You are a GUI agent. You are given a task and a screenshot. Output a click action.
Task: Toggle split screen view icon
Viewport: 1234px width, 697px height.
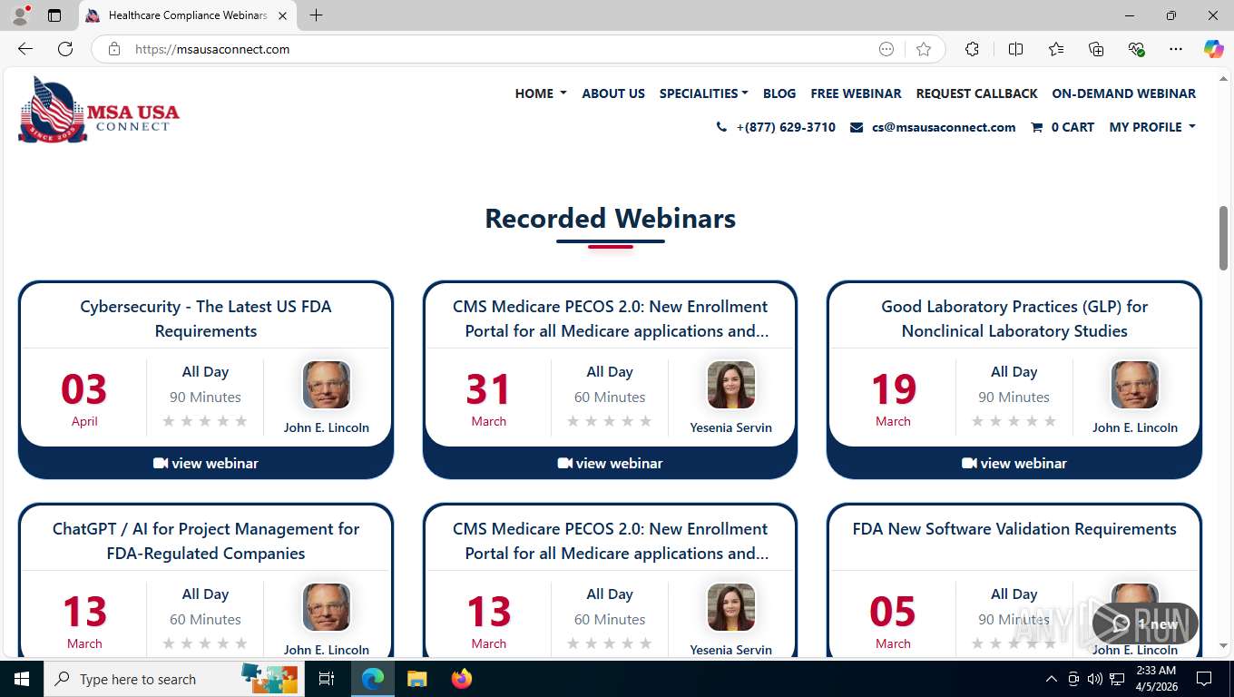tap(1015, 49)
